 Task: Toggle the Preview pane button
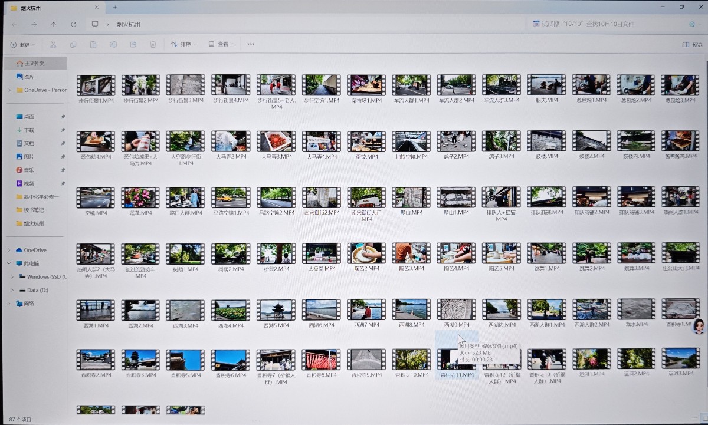click(692, 44)
